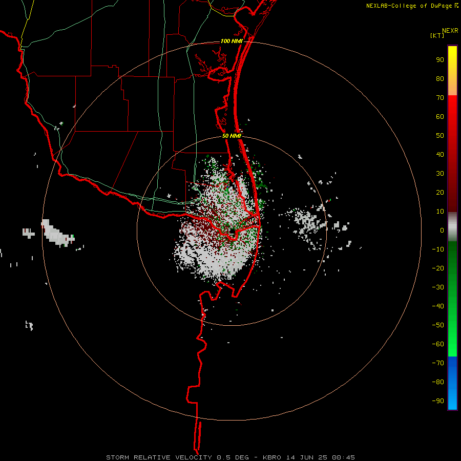Click the NEXLAB-College of DuPage watermark text

click(x=412, y=6)
